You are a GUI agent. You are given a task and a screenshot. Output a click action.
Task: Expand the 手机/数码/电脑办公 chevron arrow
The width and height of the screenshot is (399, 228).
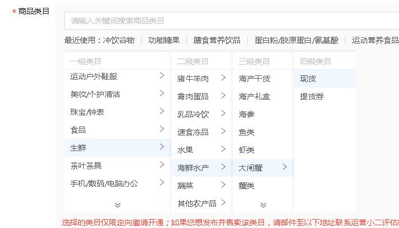pos(162,182)
